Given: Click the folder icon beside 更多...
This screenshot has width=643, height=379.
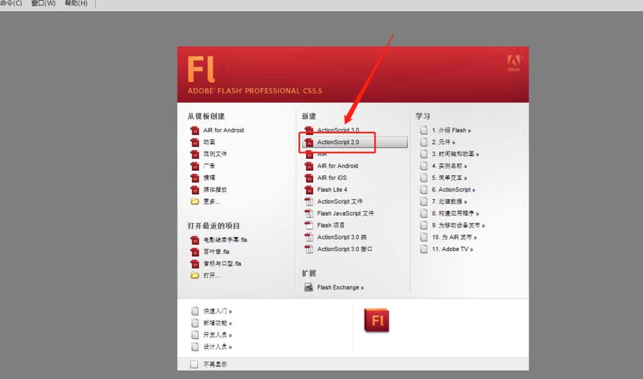Looking at the screenshot, I should 195,202.
